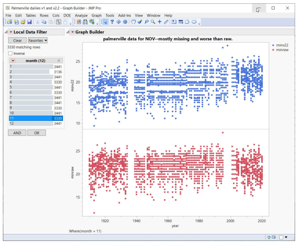
Task: Click the help question mark tool
Action: pyautogui.click(x=112, y=22)
